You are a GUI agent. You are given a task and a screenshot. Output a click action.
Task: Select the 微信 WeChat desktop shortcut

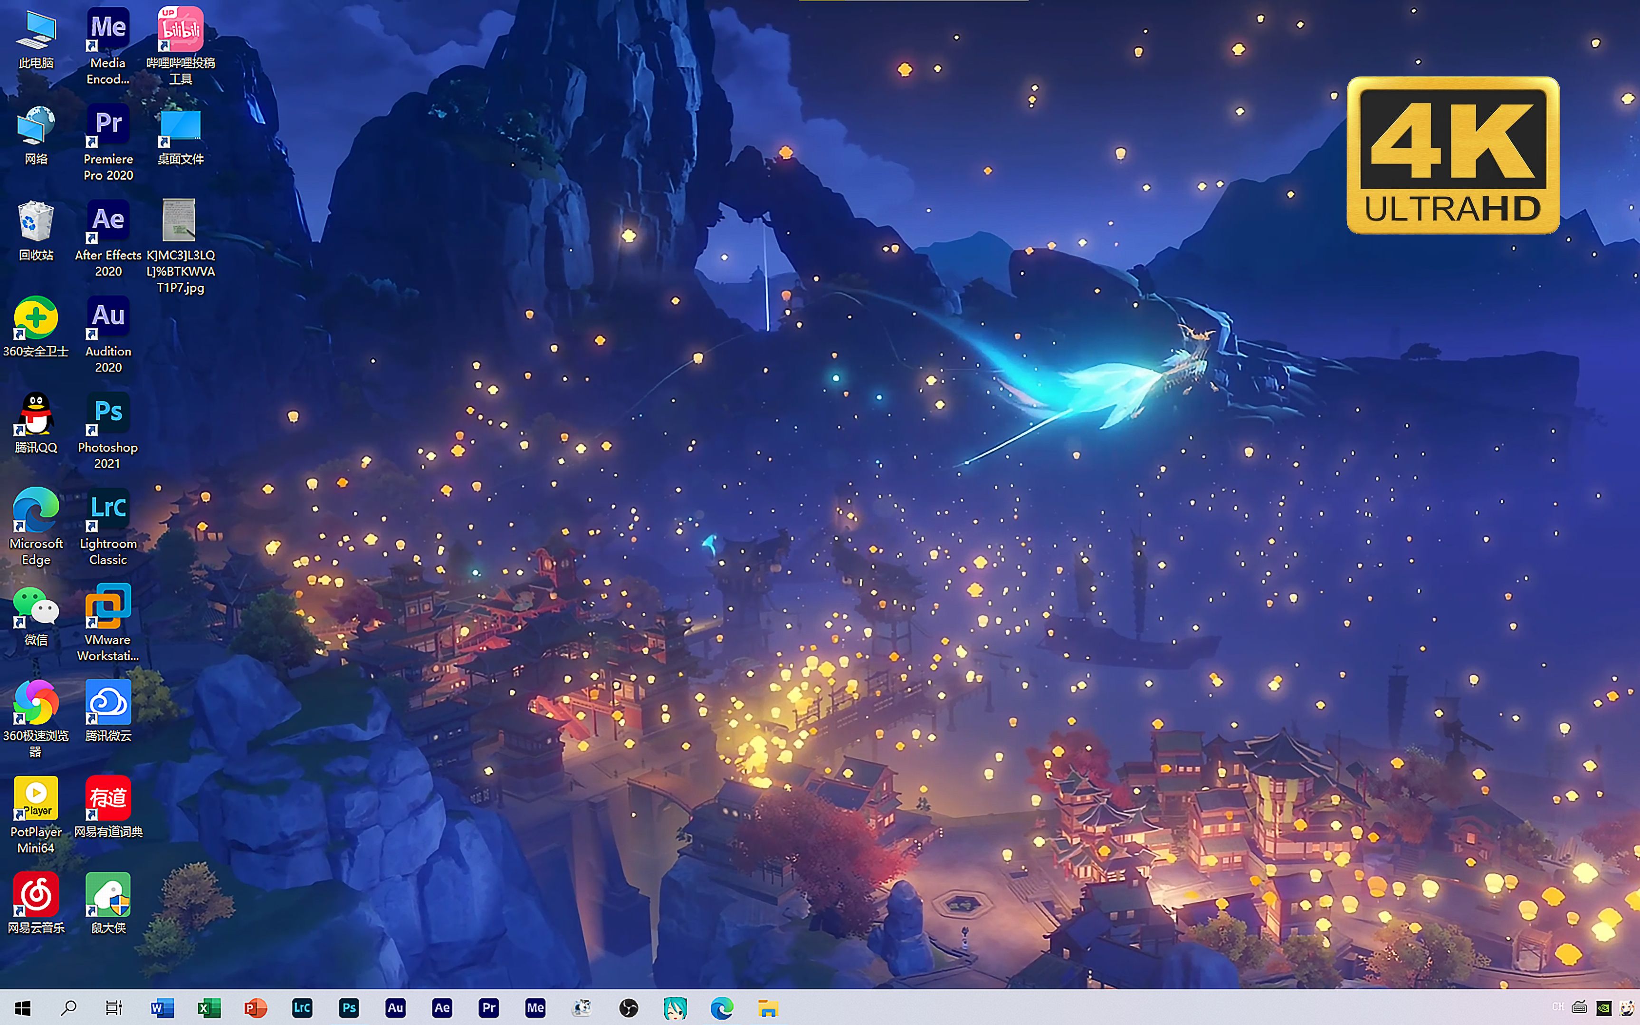point(36,617)
